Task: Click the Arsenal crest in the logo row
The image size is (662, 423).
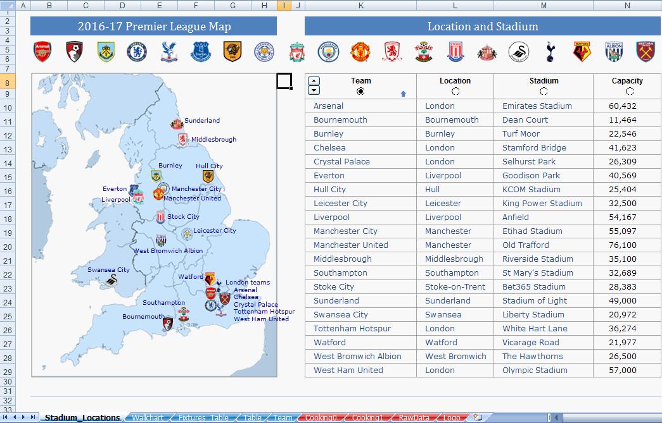Action: [x=42, y=52]
